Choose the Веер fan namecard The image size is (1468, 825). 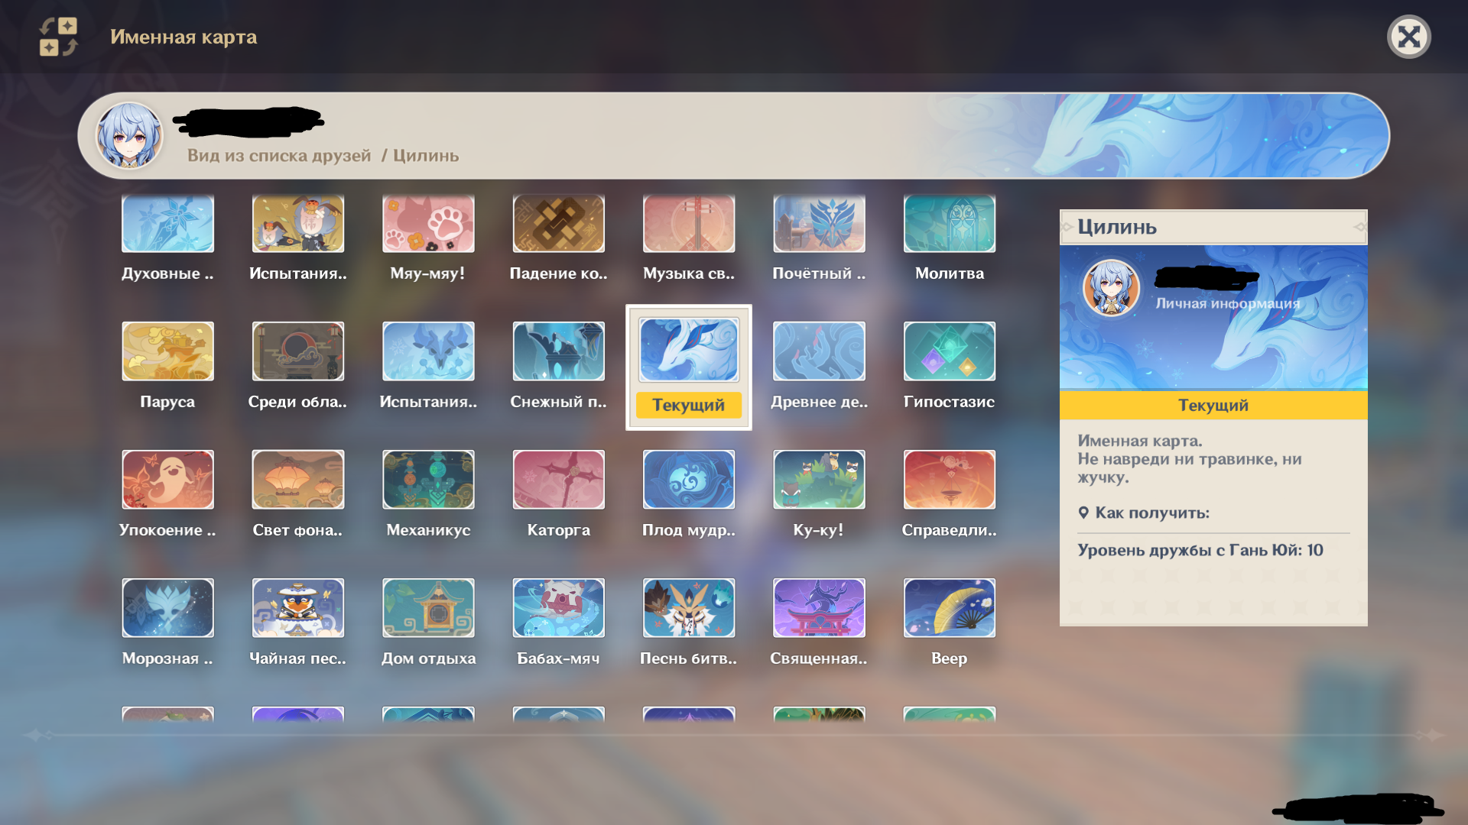(x=949, y=608)
